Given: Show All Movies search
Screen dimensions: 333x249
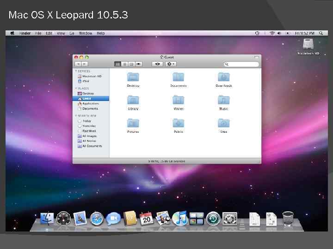Looking at the screenshot, I should [x=91, y=141].
